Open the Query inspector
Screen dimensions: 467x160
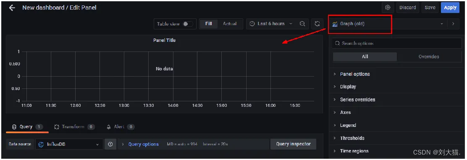pyautogui.click(x=294, y=144)
